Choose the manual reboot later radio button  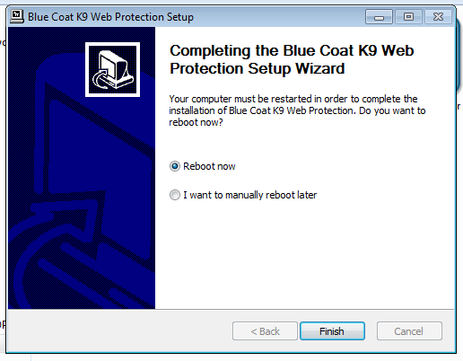175,195
